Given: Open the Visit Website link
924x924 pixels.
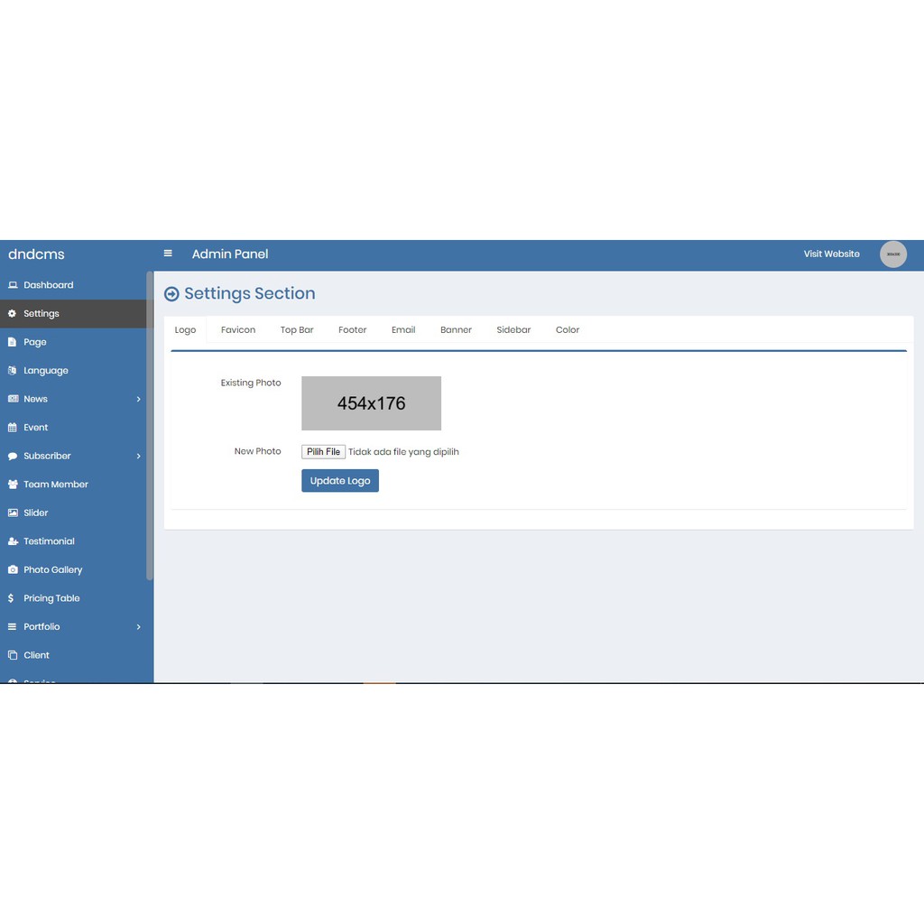Looking at the screenshot, I should 831,254.
